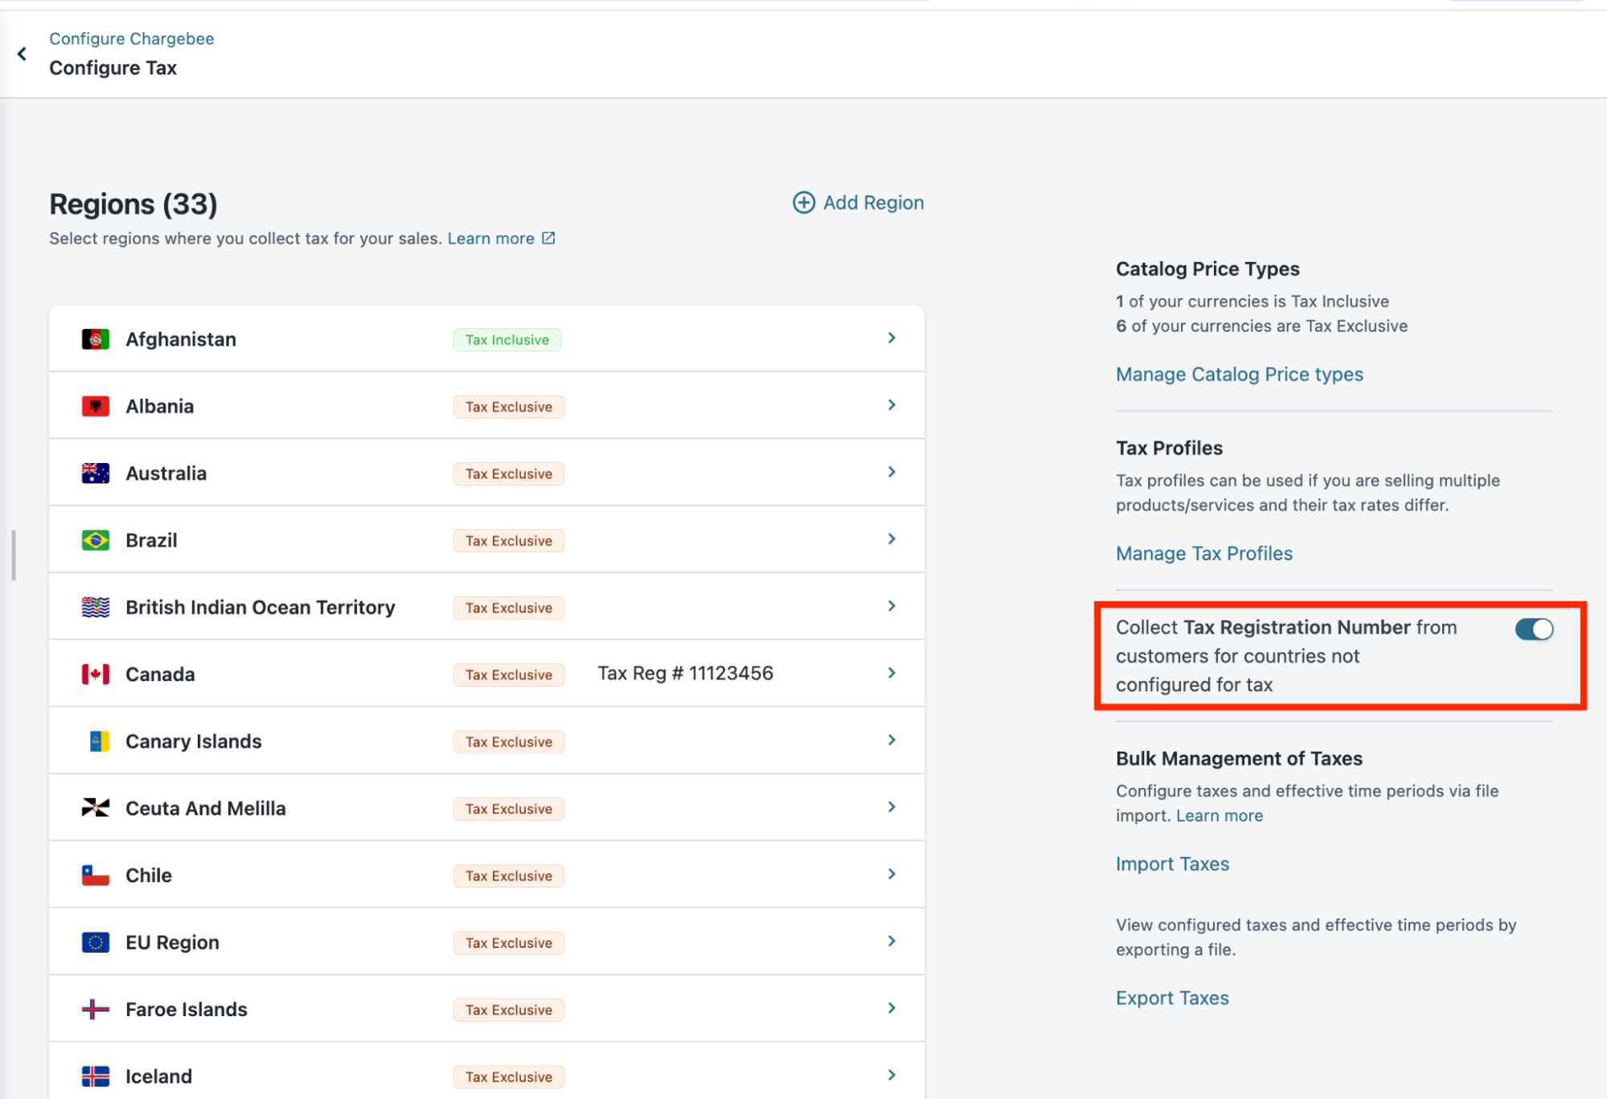Open Manage Catalog Price types link
Viewport: 1607px width, 1099px height.
(x=1239, y=375)
